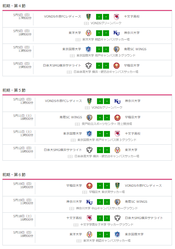Click 十文字高校 crest in the May 5 match
The height and width of the screenshot is (249, 175).
pyautogui.click(x=117, y=17)
